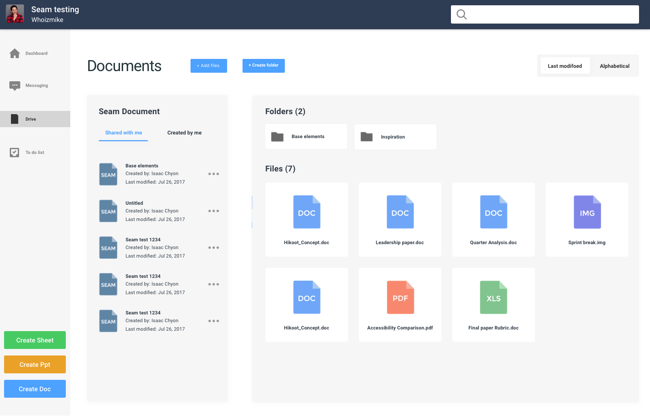Open more options for Base elements document

pos(214,174)
